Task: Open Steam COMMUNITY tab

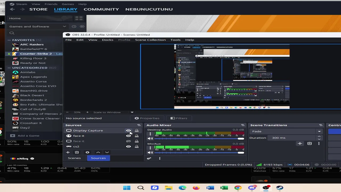Action: (x=101, y=9)
